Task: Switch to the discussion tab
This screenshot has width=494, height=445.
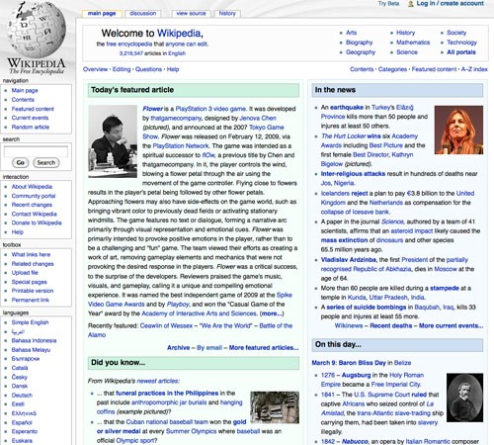Action: [x=143, y=14]
